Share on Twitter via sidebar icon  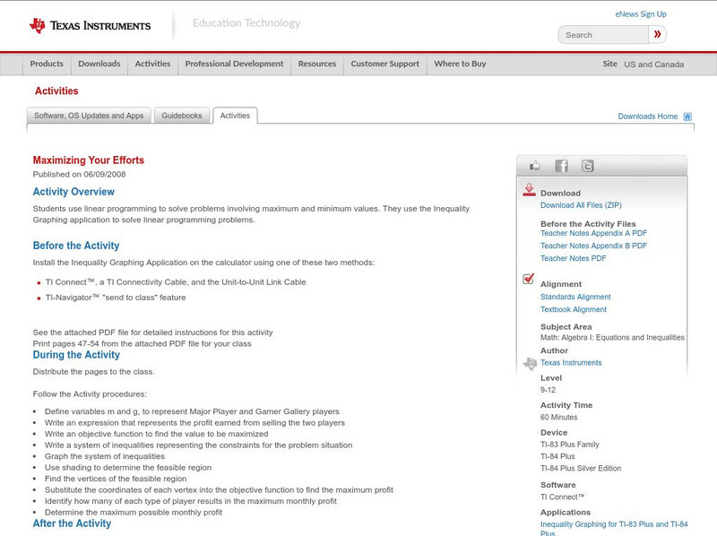point(588,166)
